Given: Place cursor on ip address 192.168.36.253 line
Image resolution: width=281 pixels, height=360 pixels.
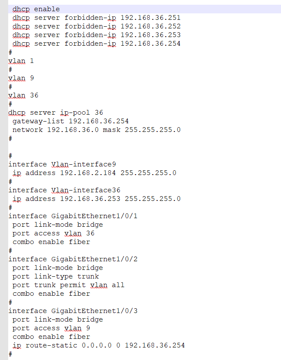Looking at the screenshot, I should 96,199.
